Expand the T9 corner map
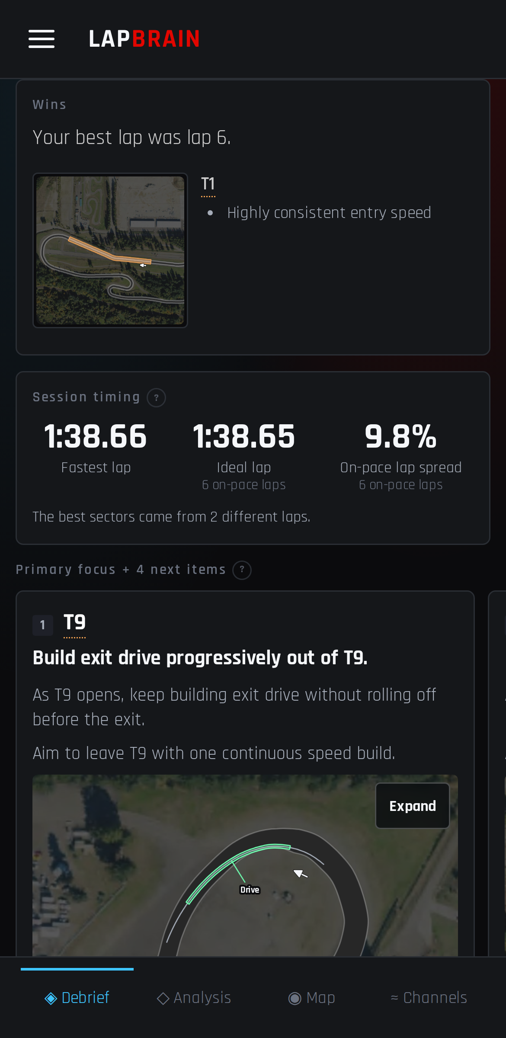Image resolution: width=506 pixels, height=1038 pixels. (413, 806)
